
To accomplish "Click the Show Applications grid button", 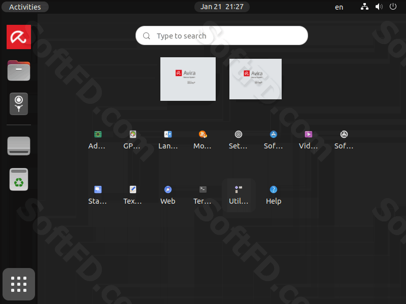I will [x=19, y=284].
